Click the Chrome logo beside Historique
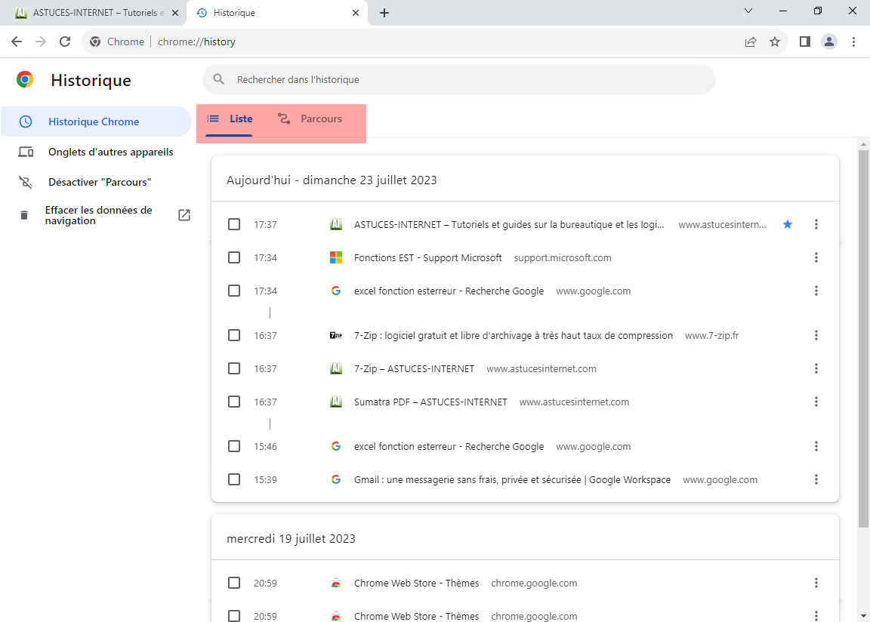The width and height of the screenshot is (870, 622). 25,80
